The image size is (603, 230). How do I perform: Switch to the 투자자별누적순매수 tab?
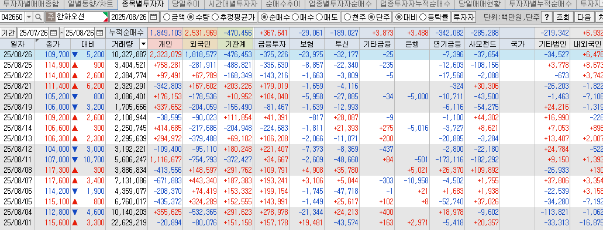pyautogui.click(x=540, y=5)
